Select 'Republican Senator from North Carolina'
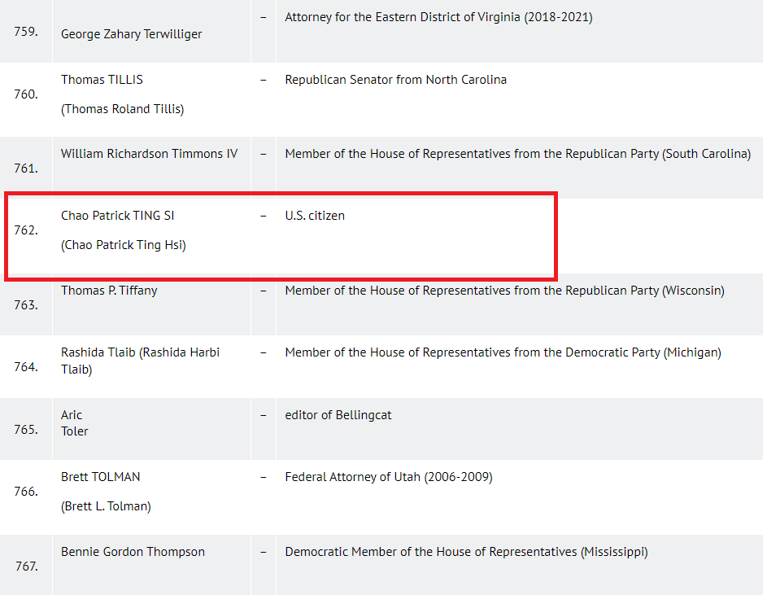This screenshot has height=595, width=767. pos(396,80)
